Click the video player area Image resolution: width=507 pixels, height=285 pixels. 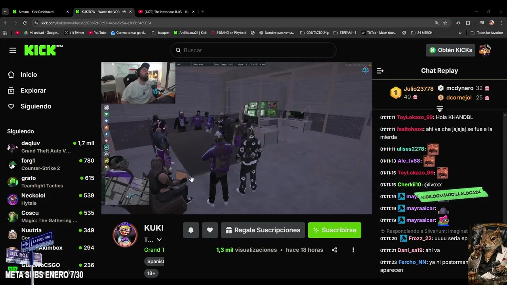[237, 138]
